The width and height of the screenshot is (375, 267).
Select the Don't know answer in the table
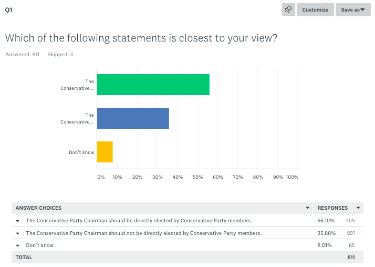click(x=40, y=245)
